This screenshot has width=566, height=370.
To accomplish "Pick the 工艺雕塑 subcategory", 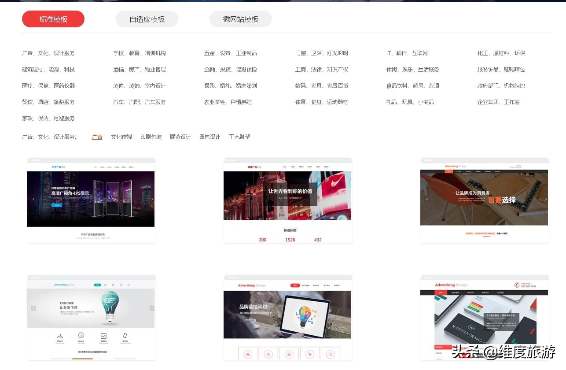I will (x=239, y=137).
